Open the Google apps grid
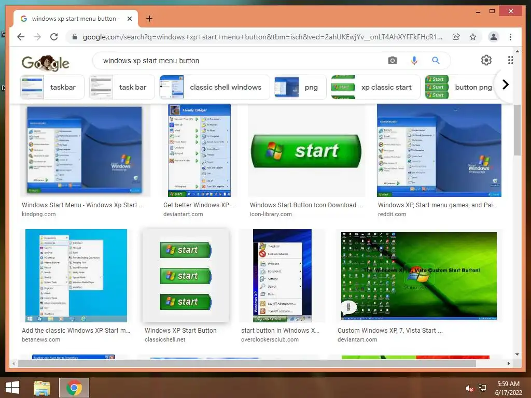Viewport: 531px width, 398px height. (x=510, y=60)
